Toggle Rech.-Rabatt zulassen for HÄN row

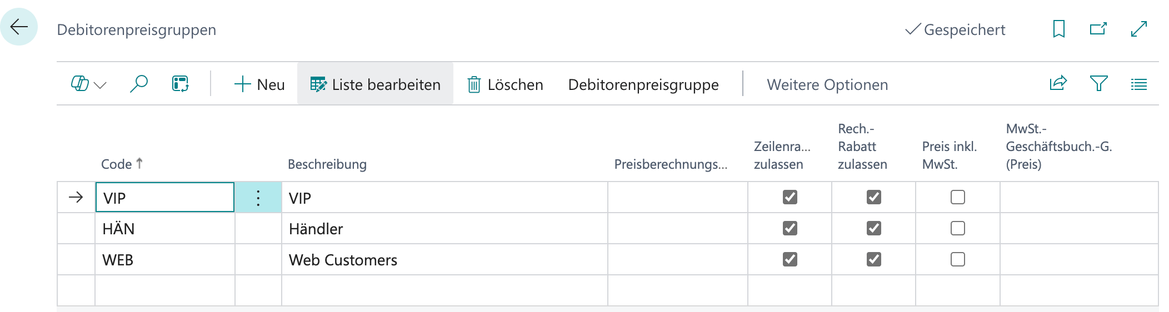[x=873, y=228]
